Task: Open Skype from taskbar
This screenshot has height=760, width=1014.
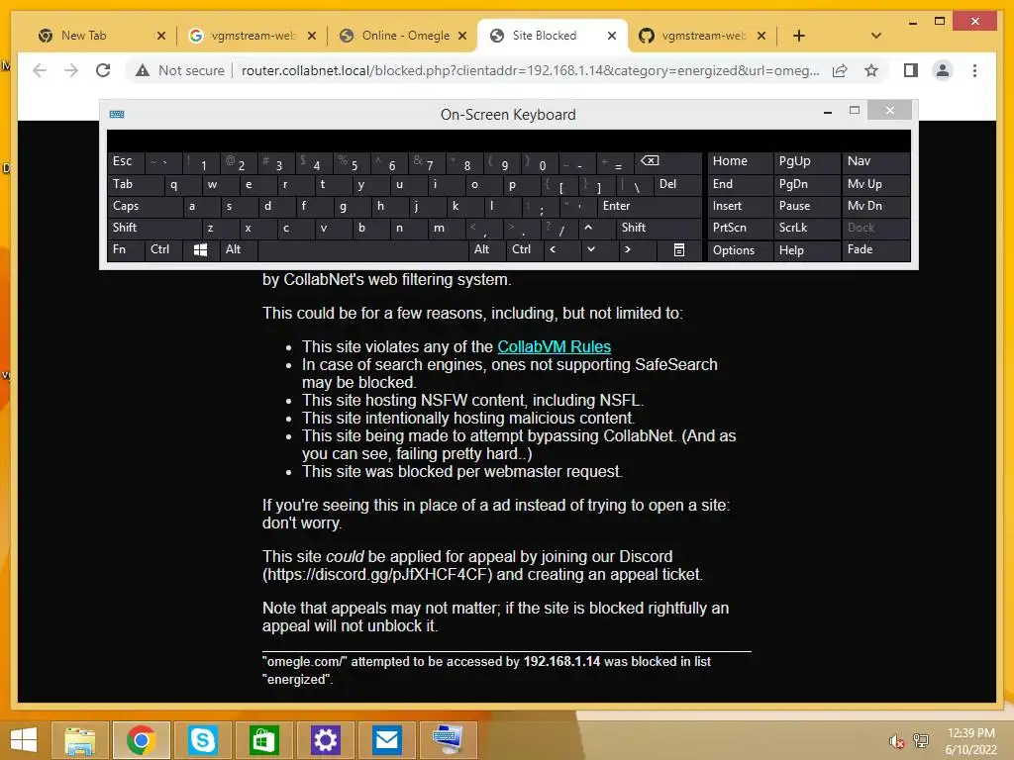Action: (x=202, y=740)
